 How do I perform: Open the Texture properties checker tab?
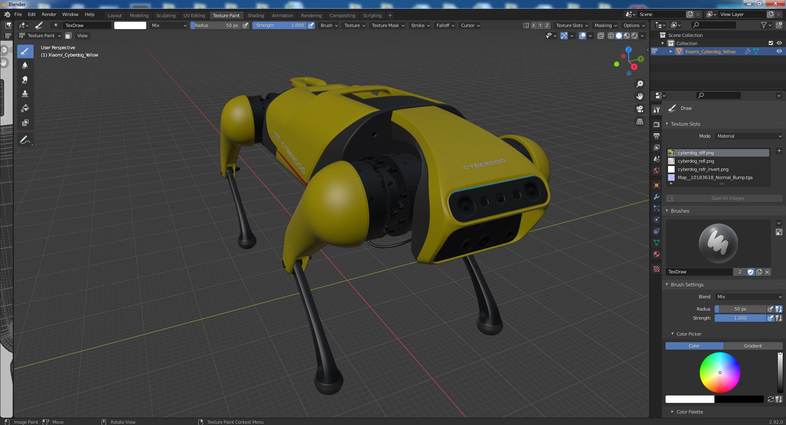tap(657, 269)
